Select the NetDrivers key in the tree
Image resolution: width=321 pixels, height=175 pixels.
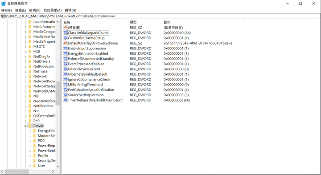click(x=42, y=61)
